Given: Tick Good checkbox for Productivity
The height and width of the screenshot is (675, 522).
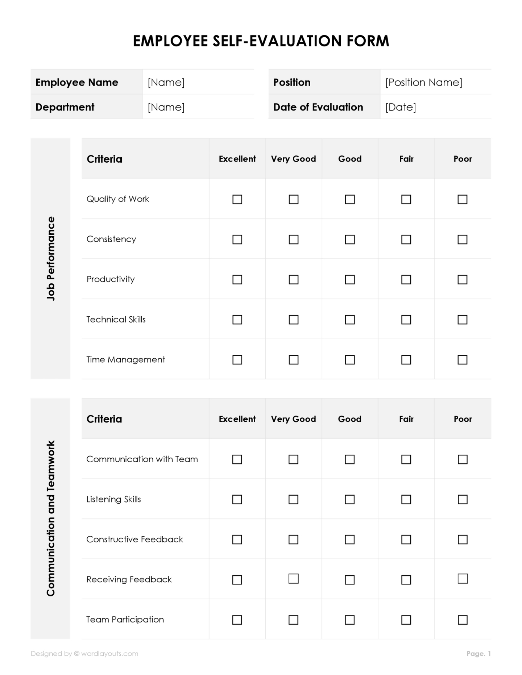Looking at the screenshot, I should tap(350, 279).
